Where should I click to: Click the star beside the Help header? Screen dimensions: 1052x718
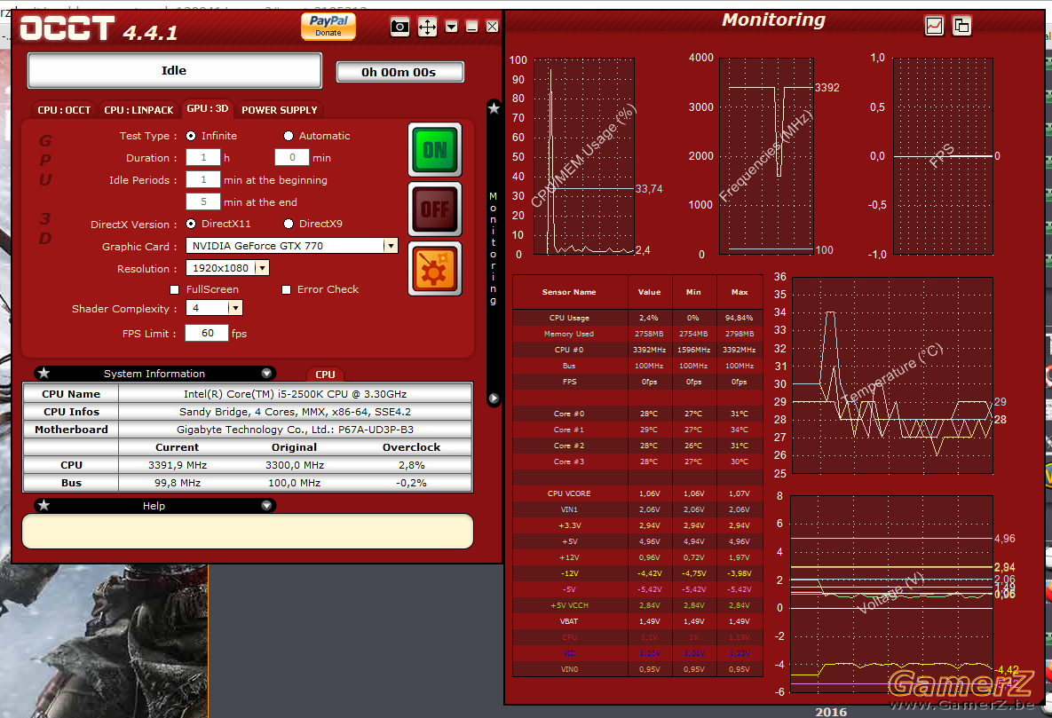pyautogui.click(x=44, y=505)
